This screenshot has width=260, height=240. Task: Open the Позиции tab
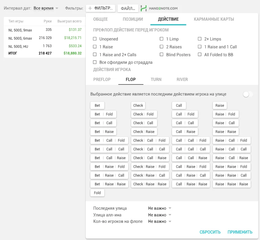pyautogui.click(x=133, y=19)
